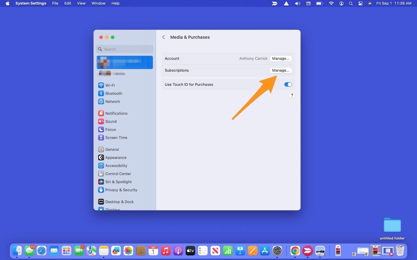The image size is (417, 260).
Task: Click the Search field in sidebar
Action: 125,49
